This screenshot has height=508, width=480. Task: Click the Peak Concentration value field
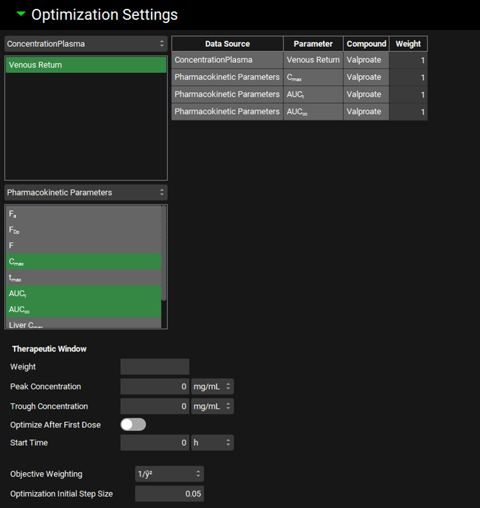click(x=155, y=386)
